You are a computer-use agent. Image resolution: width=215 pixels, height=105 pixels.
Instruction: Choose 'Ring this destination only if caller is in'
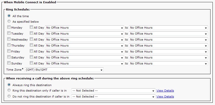[x=9, y=90]
